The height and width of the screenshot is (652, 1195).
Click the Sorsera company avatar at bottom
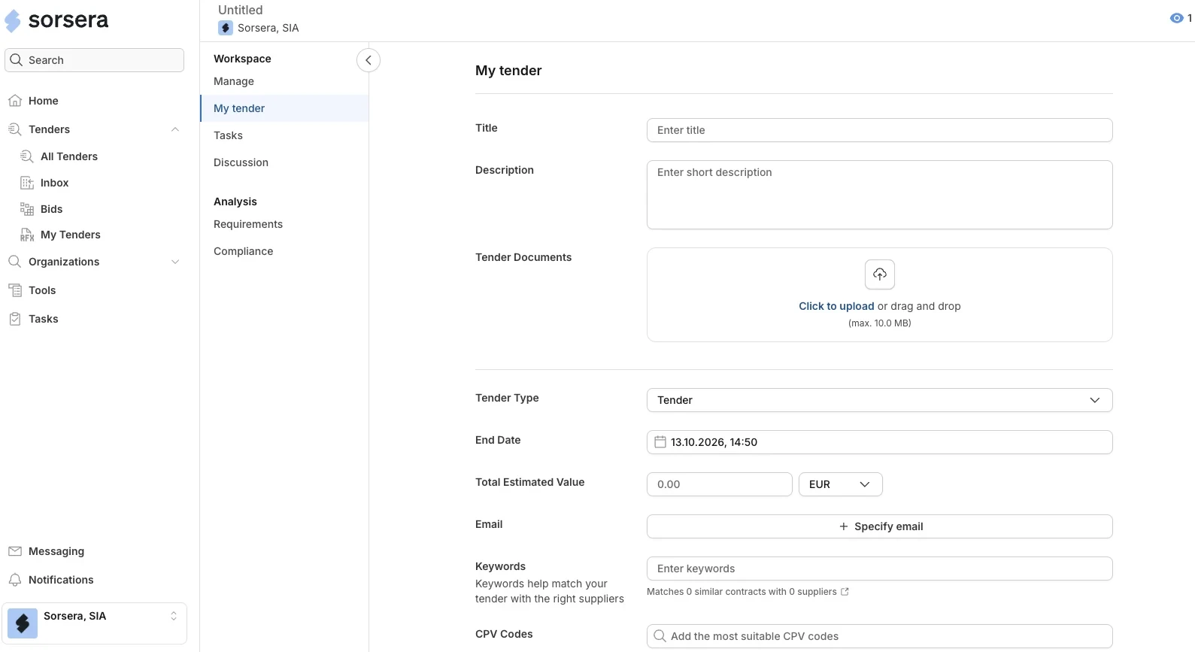23,623
